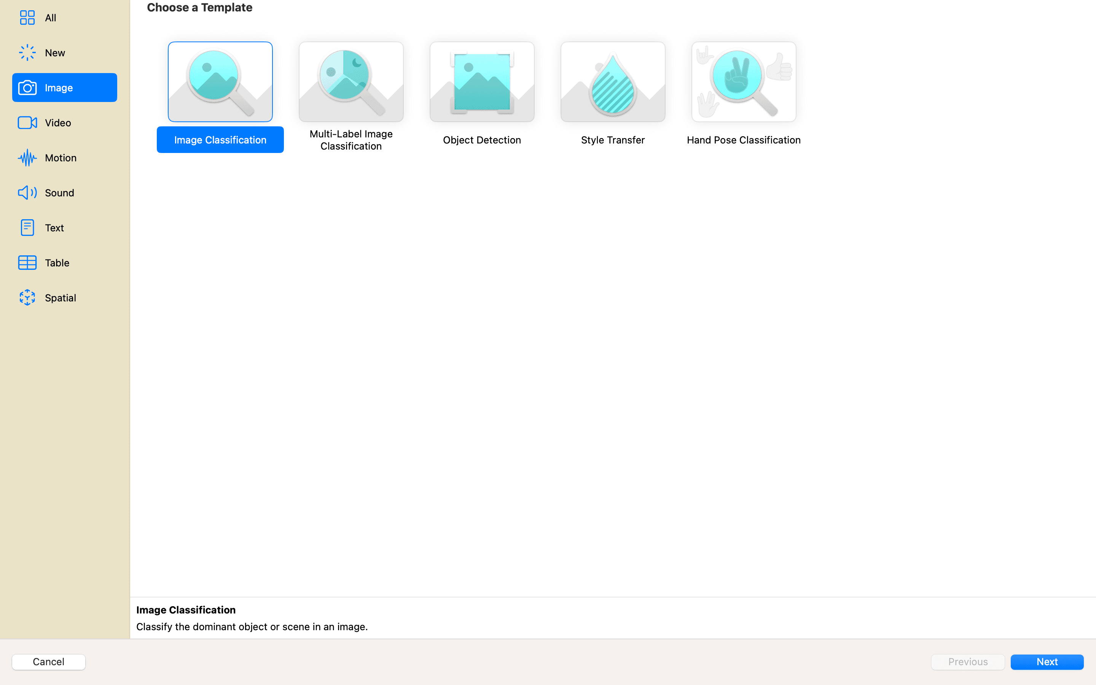
Task: Select the Multi-Label Image Classification template
Action: [351, 81]
